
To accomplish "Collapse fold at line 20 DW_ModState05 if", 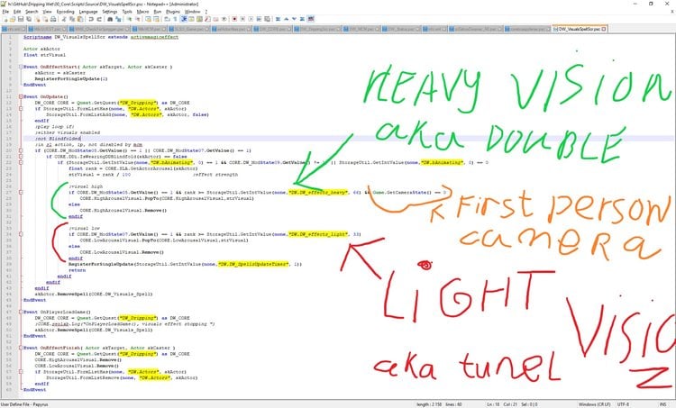I will 21,150.
